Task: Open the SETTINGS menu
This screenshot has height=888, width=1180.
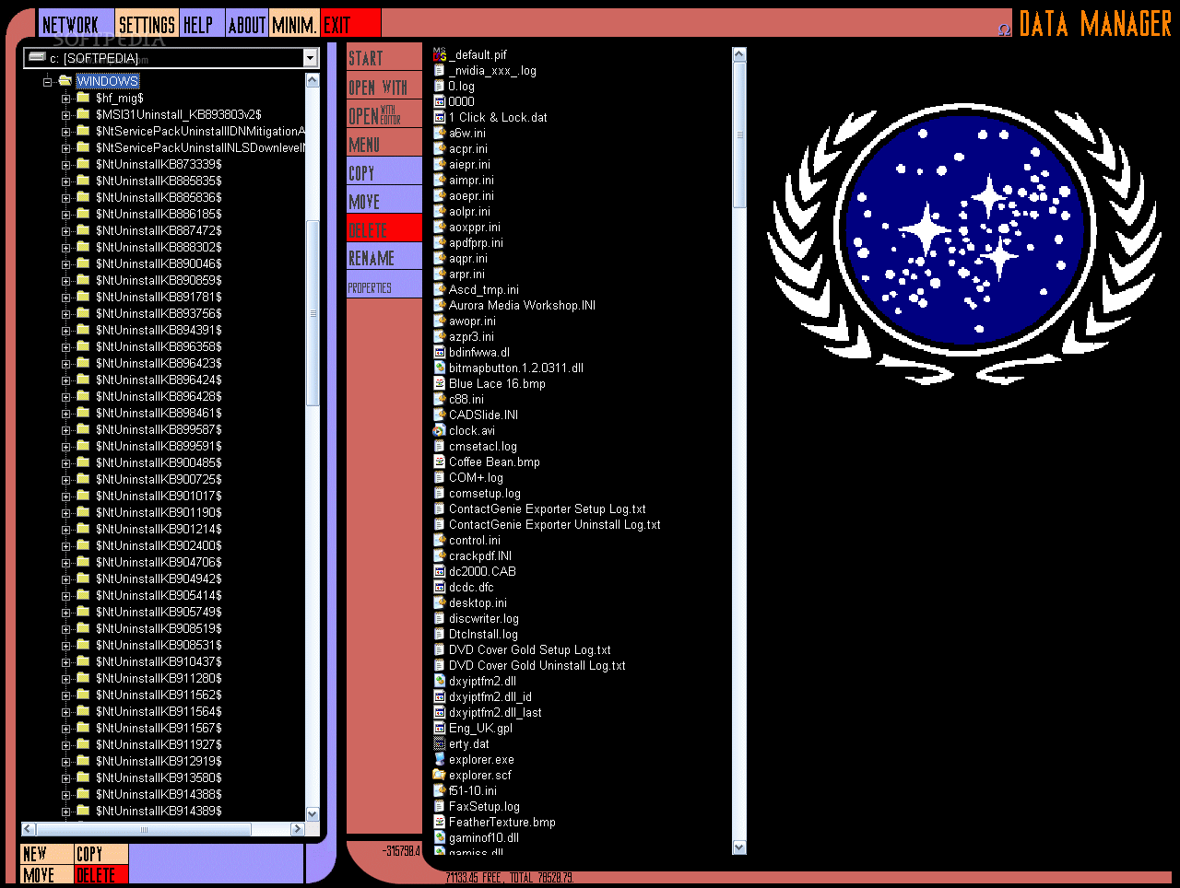Action: pyautogui.click(x=147, y=24)
